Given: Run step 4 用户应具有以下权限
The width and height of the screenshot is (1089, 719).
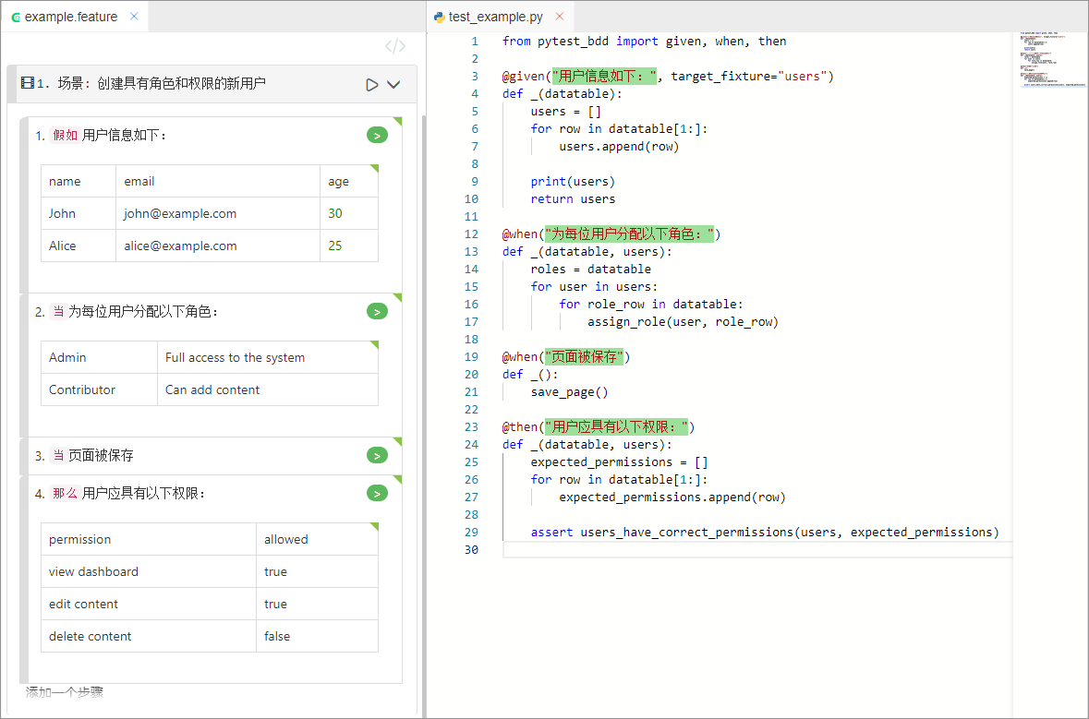Looking at the screenshot, I should tap(377, 493).
